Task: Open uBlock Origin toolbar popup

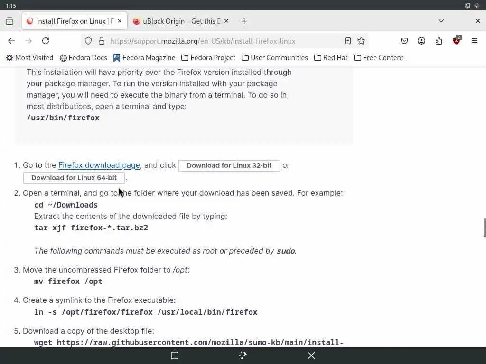Action: pyautogui.click(x=457, y=40)
